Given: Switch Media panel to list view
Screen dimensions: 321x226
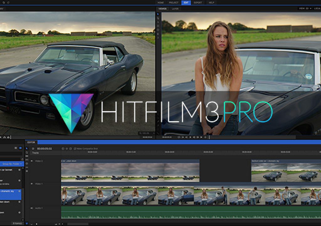Looking at the screenshot, I should (16, 148).
